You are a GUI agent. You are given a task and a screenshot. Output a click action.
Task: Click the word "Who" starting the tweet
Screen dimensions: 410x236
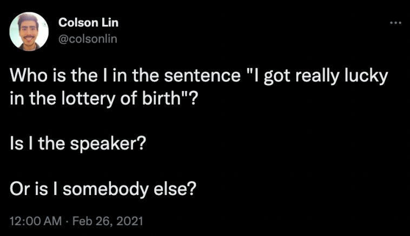[x=26, y=76]
